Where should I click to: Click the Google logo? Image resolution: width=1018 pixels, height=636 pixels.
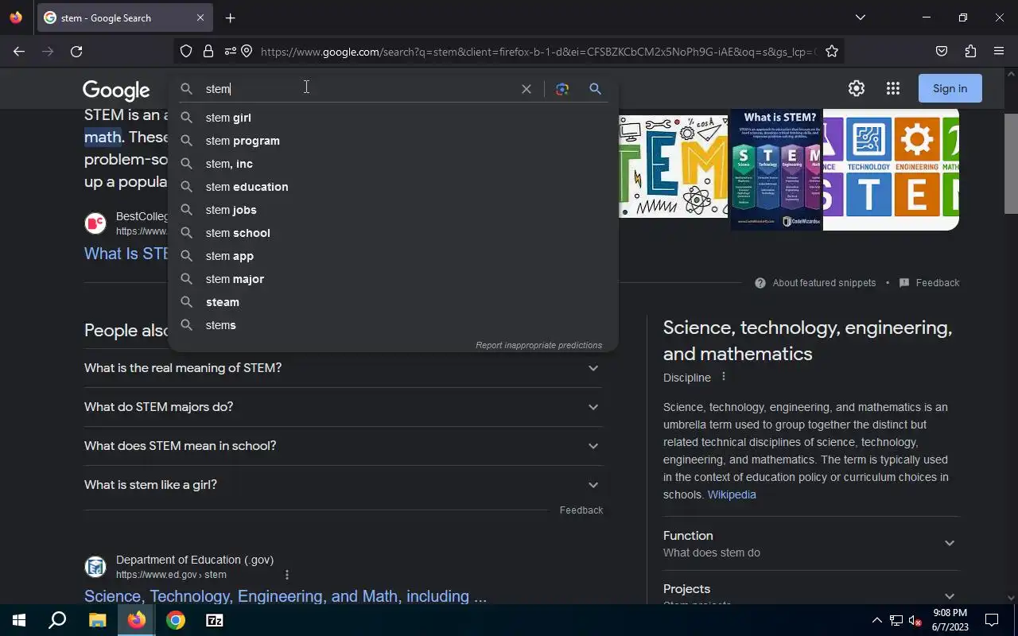(x=116, y=90)
